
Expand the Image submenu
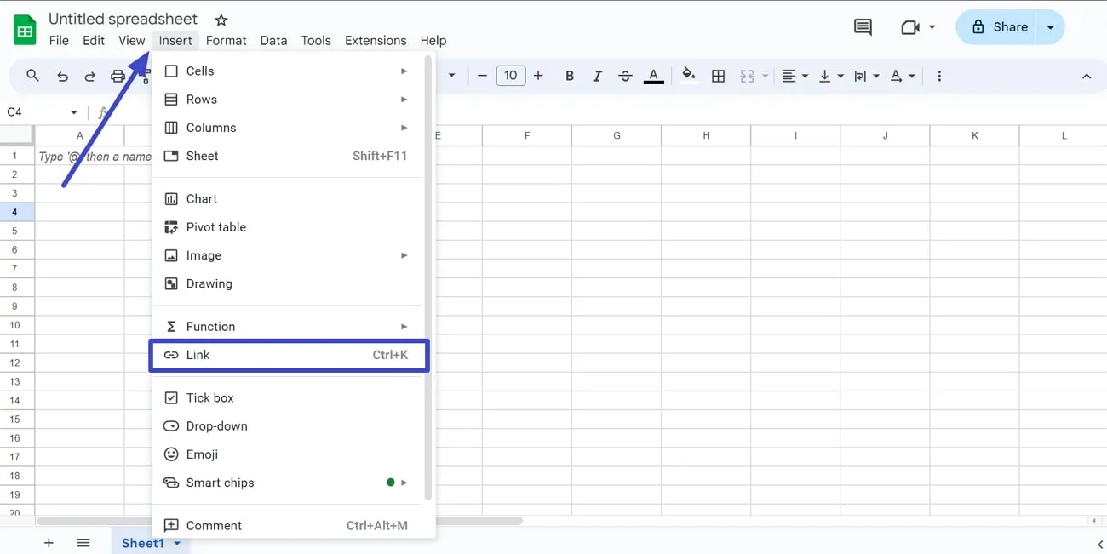click(287, 255)
